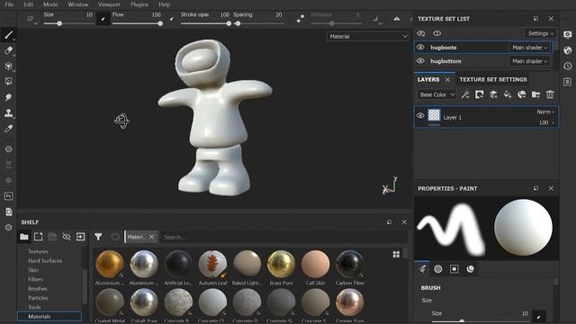Screen dimensions: 576x324
Task: Select the Polygon fill tool
Action: [8, 82]
